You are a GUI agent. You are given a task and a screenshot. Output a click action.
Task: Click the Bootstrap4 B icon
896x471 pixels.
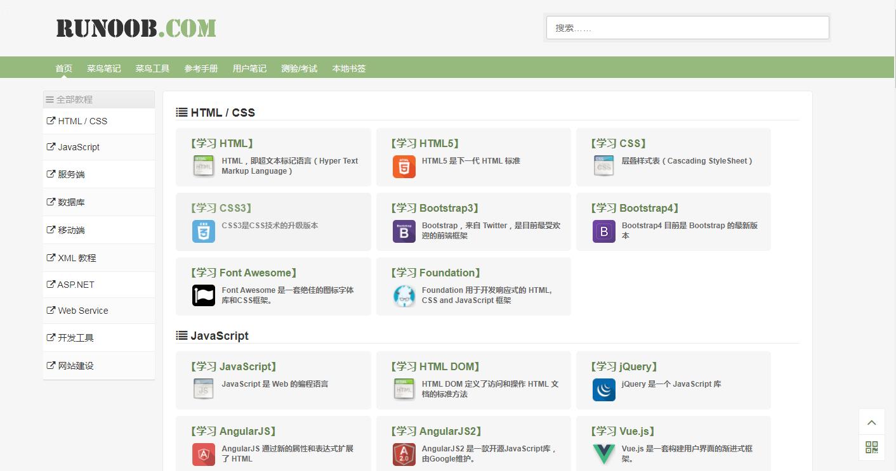(604, 231)
